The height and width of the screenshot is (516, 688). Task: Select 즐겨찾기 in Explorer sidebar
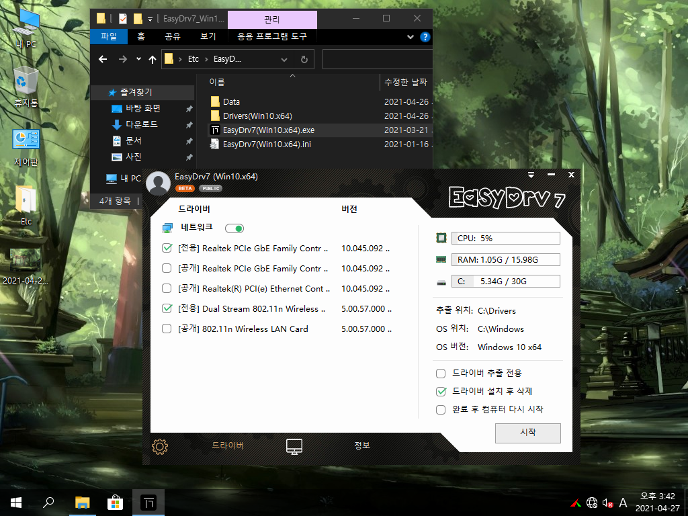pyautogui.click(x=136, y=92)
